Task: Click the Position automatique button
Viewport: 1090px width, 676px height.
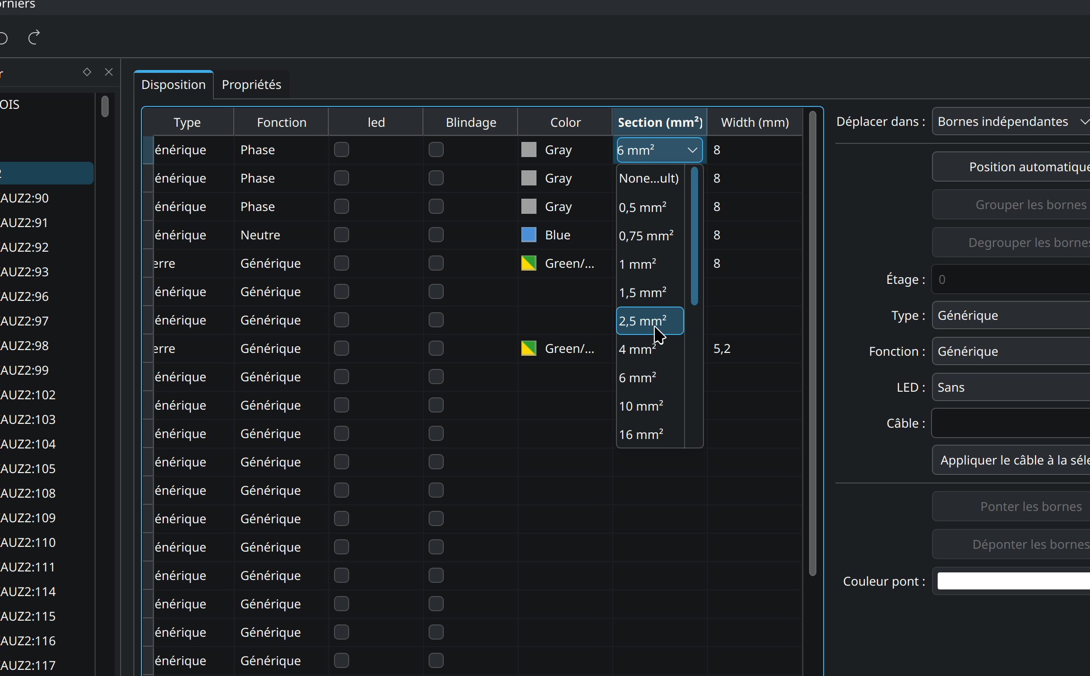Action: pyautogui.click(x=1011, y=167)
